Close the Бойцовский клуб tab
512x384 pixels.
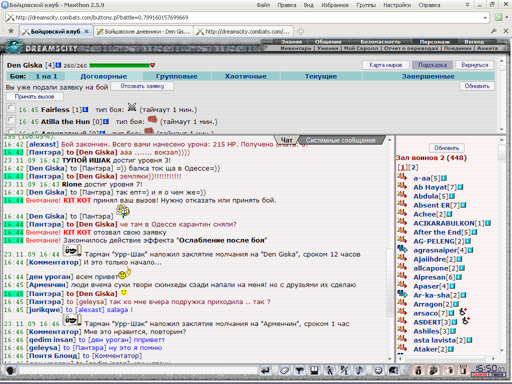click(x=86, y=31)
